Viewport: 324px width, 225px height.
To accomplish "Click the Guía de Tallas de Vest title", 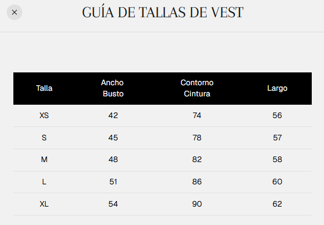I will coord(163,12).
